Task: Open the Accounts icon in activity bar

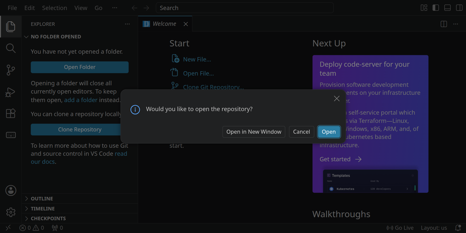Action: (x=11, y=191)
